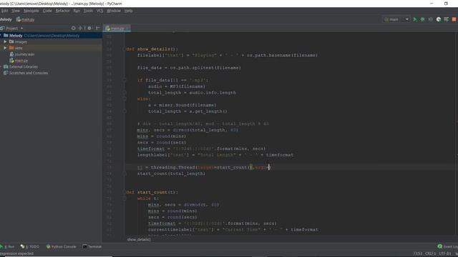Open the Help menu
The image size is (458, 257).
pyautogui.click(x=129, y=11)
